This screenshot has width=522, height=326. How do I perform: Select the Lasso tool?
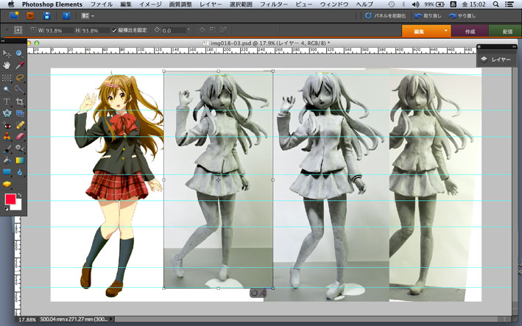coord(20,78)
